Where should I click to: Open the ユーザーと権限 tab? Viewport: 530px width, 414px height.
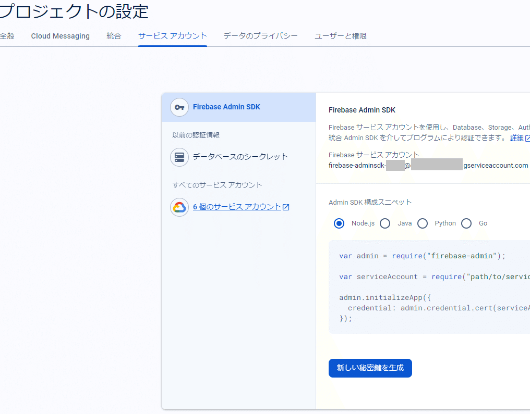coord(340,36)
